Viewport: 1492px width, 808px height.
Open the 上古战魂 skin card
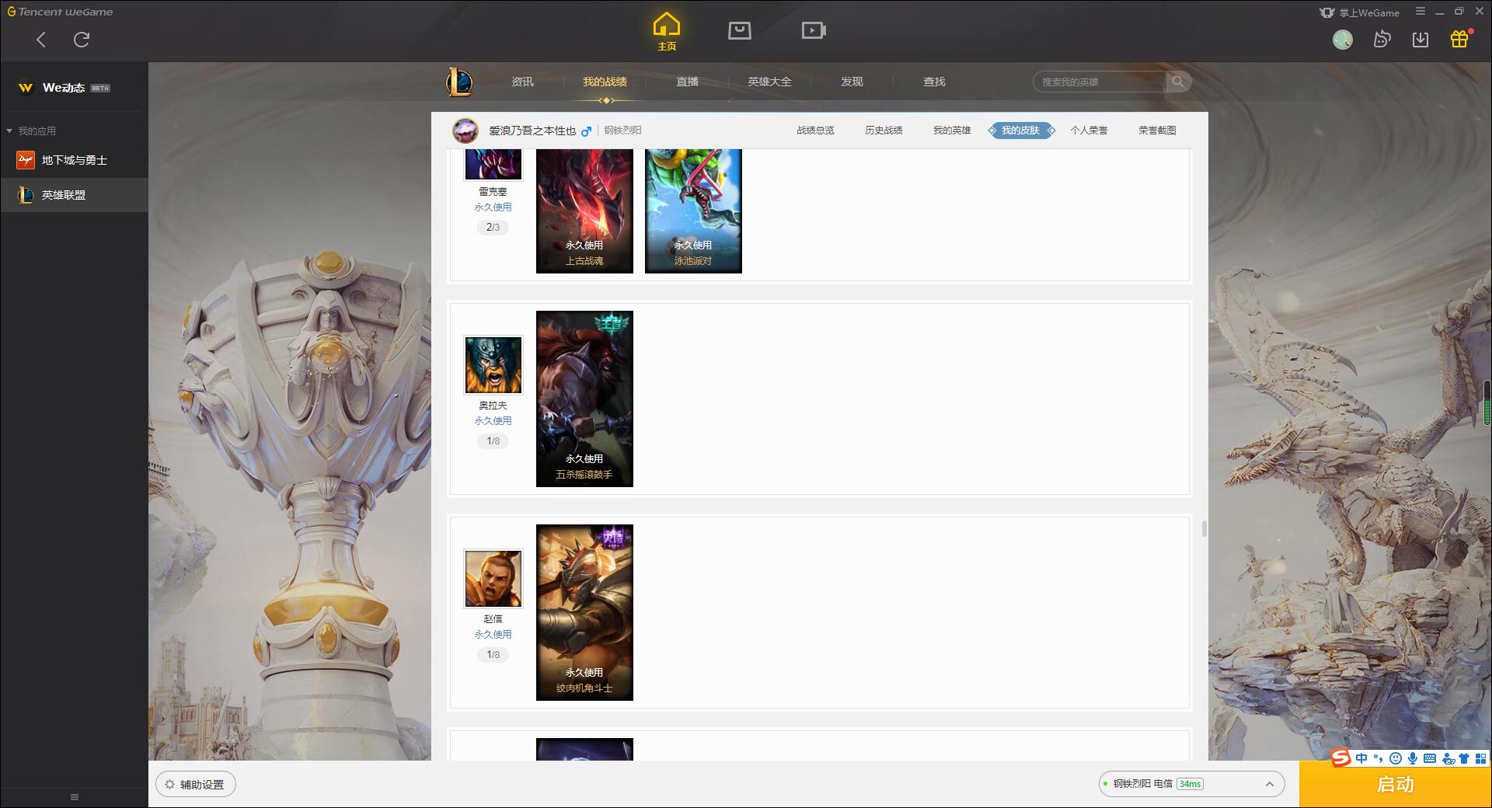coord(584,211)
